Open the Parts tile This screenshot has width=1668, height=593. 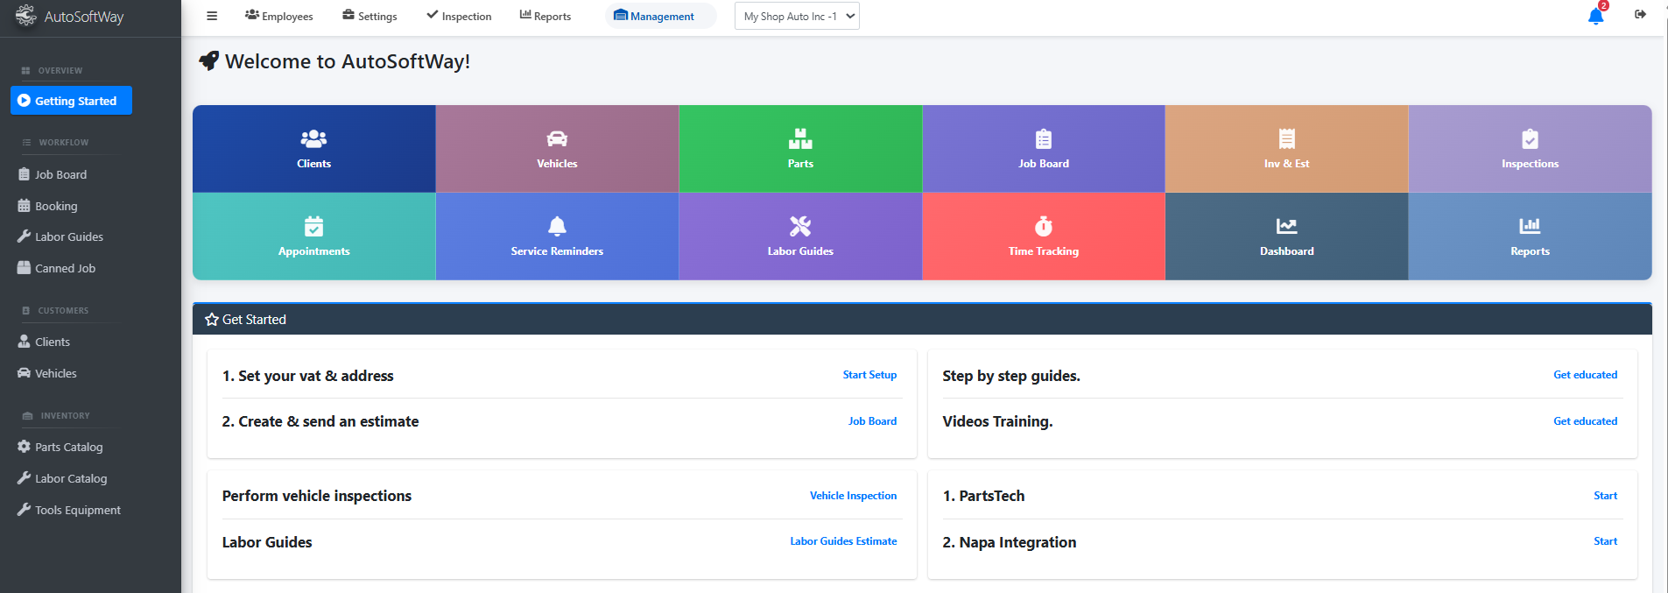(800, 149)
